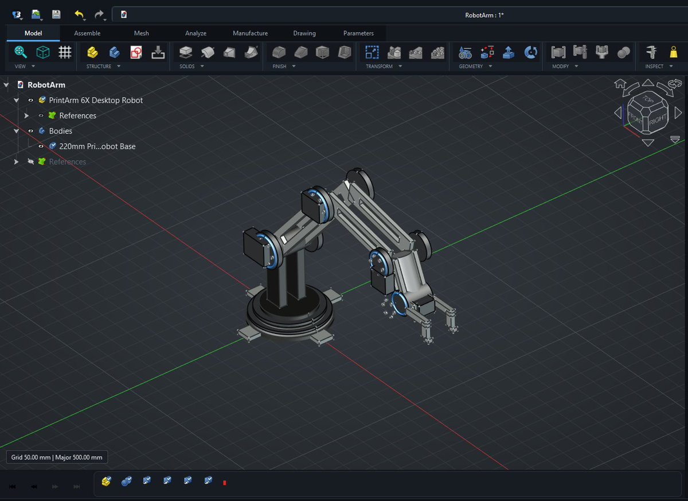Click the Undo arrow button

pyautogui.click(x=79, y=14)
